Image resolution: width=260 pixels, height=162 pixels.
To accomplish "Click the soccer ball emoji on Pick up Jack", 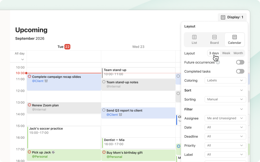I will 53,152.
